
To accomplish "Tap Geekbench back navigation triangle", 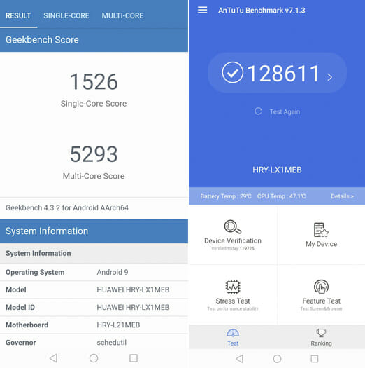I will pos(53,358).
